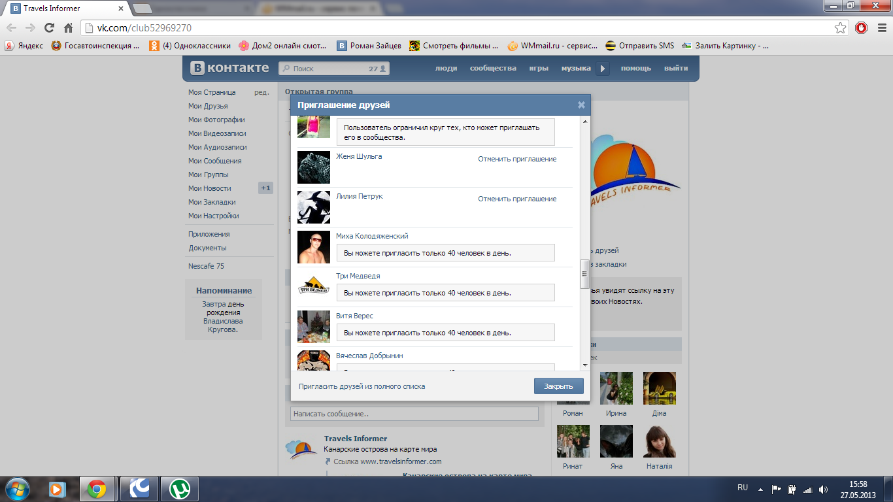Open сообщества in top menu
The height and width of the screenshot is (502, 893).
pos(493,68)
